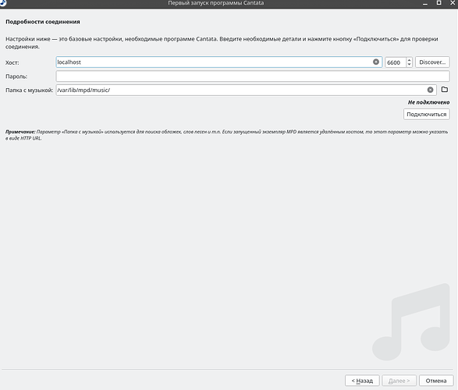Viewport: 458px width, 390px height.
Task: Click the Не подключено status text
Action: click(x=429, y=102)
